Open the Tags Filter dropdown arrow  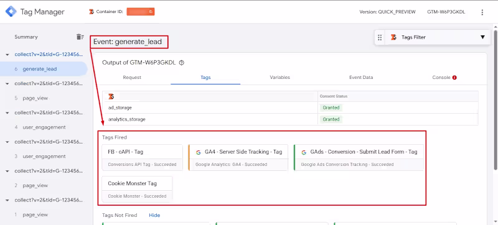coord(482,37)
